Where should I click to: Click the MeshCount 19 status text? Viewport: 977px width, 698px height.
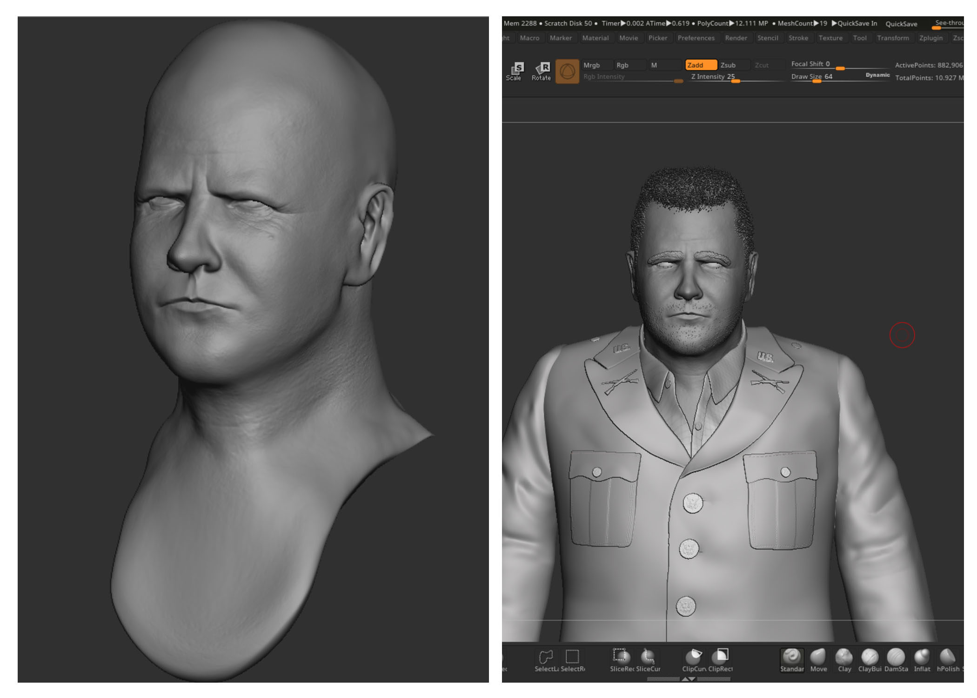(x=802, y=23)
